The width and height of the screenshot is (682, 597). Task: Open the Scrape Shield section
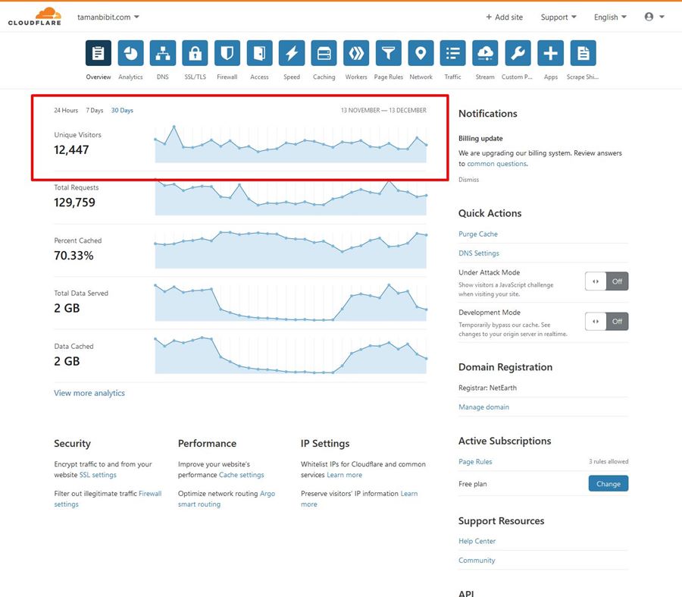coord(582,53)
